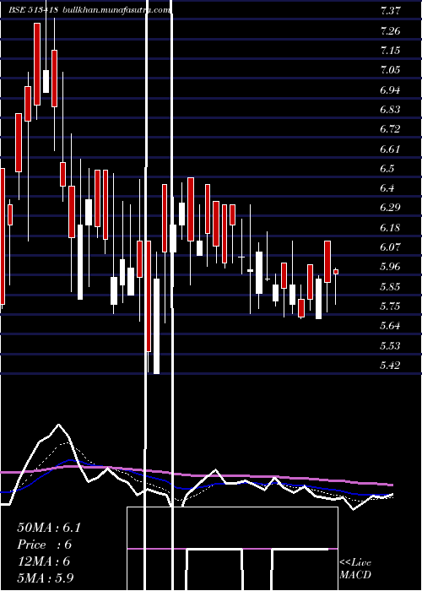Click the bullkhan.munafasutra.com watermark text
This screenshot has height=591, width=422.
pos(116,10)
